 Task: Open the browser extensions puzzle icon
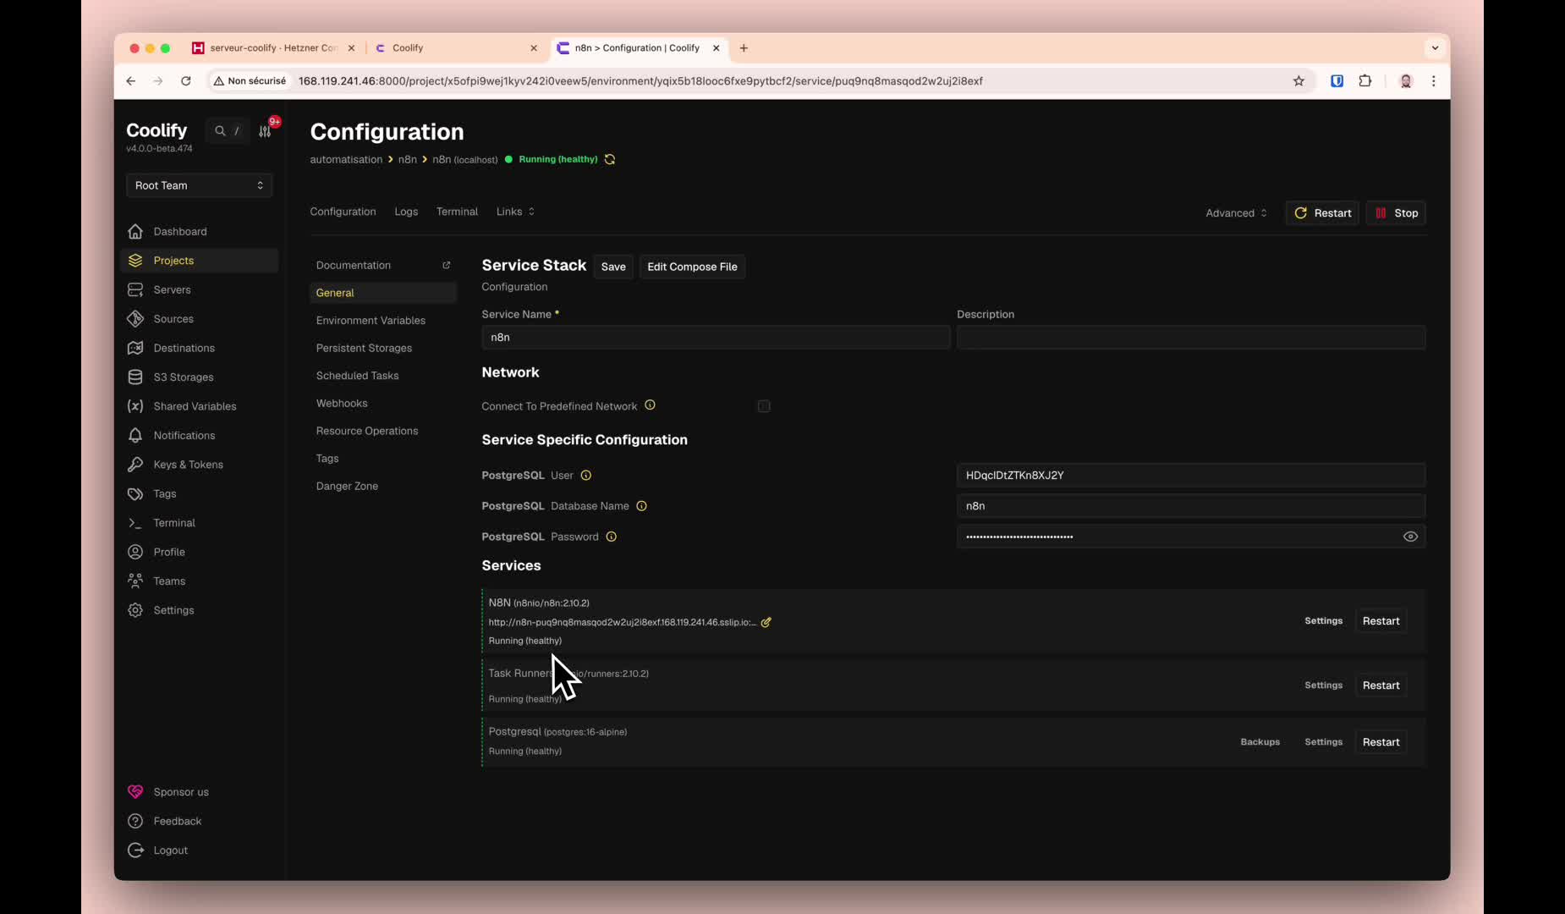[x=1365, y=81]
